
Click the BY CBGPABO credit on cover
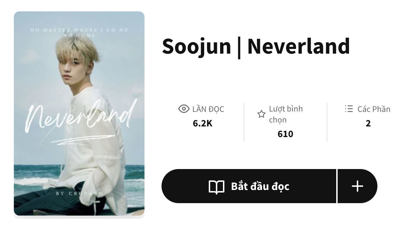tap(80, 193)
